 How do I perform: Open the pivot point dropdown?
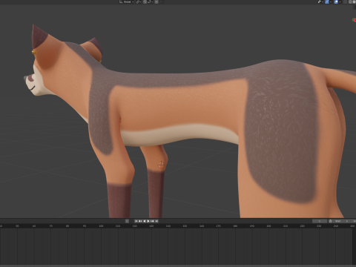tap(139, 1)
